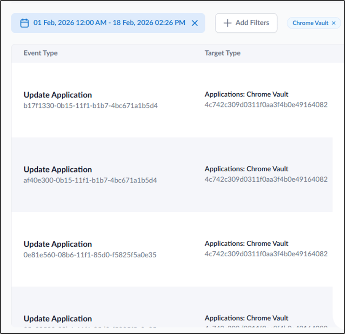Screen dimensions: 345x334
Task: Open Update Application event af40e300
Action: (x=57, y=169)
